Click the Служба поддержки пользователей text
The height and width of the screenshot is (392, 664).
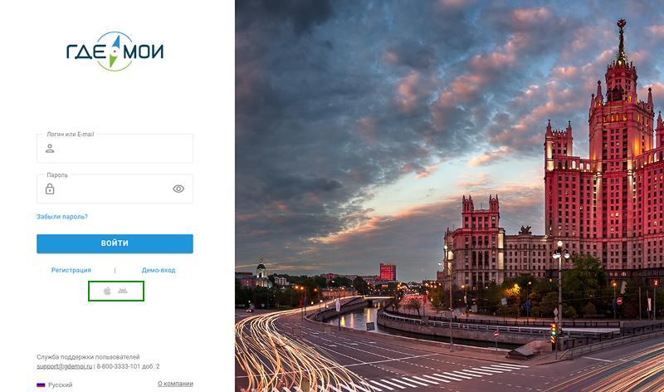88,356
